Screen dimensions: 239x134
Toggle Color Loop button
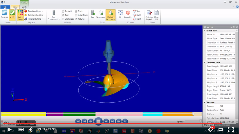20,15
